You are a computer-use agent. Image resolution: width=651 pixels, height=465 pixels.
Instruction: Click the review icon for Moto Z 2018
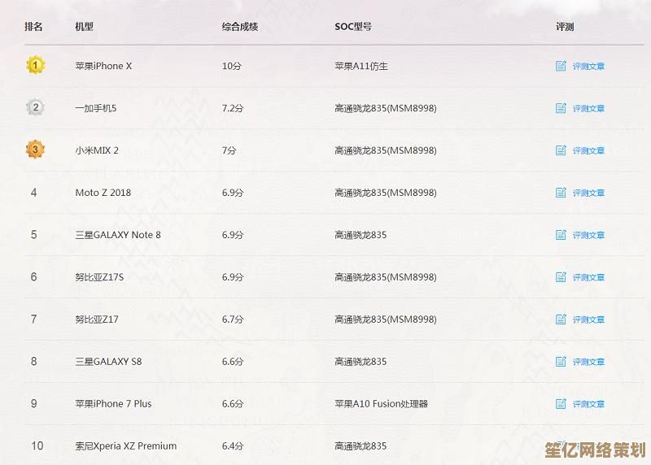click(561, 193)
